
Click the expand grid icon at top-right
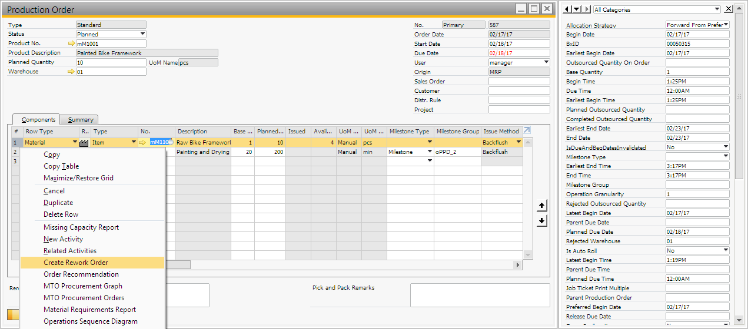(527, 130)
